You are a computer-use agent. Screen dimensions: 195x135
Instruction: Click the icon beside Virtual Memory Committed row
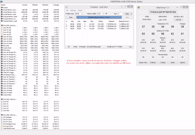(x=2, y=10)
